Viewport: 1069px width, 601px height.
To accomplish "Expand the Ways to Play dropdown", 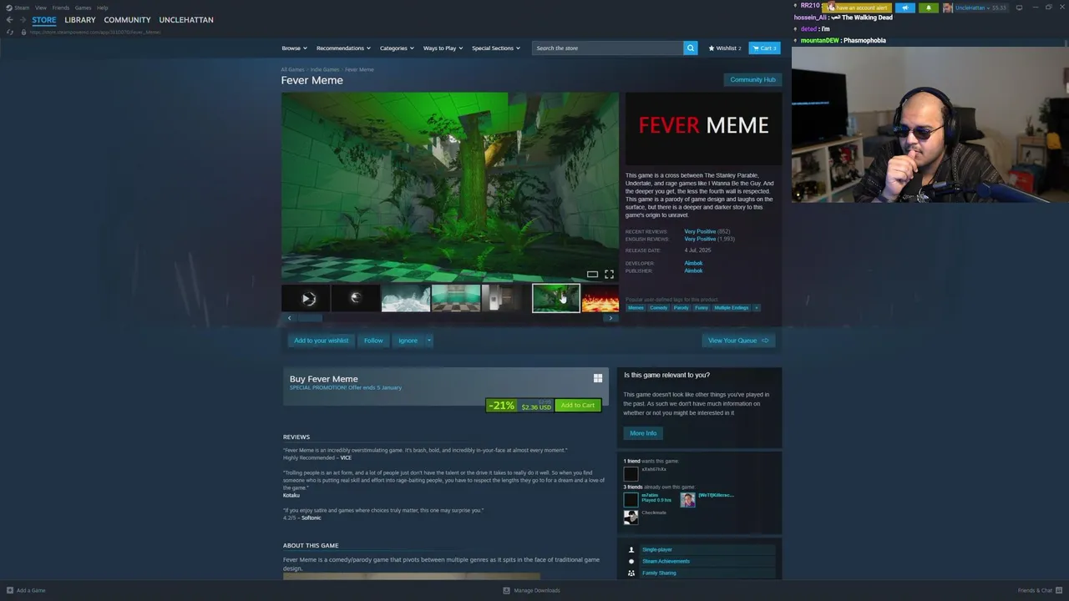I will coord(443,48).
